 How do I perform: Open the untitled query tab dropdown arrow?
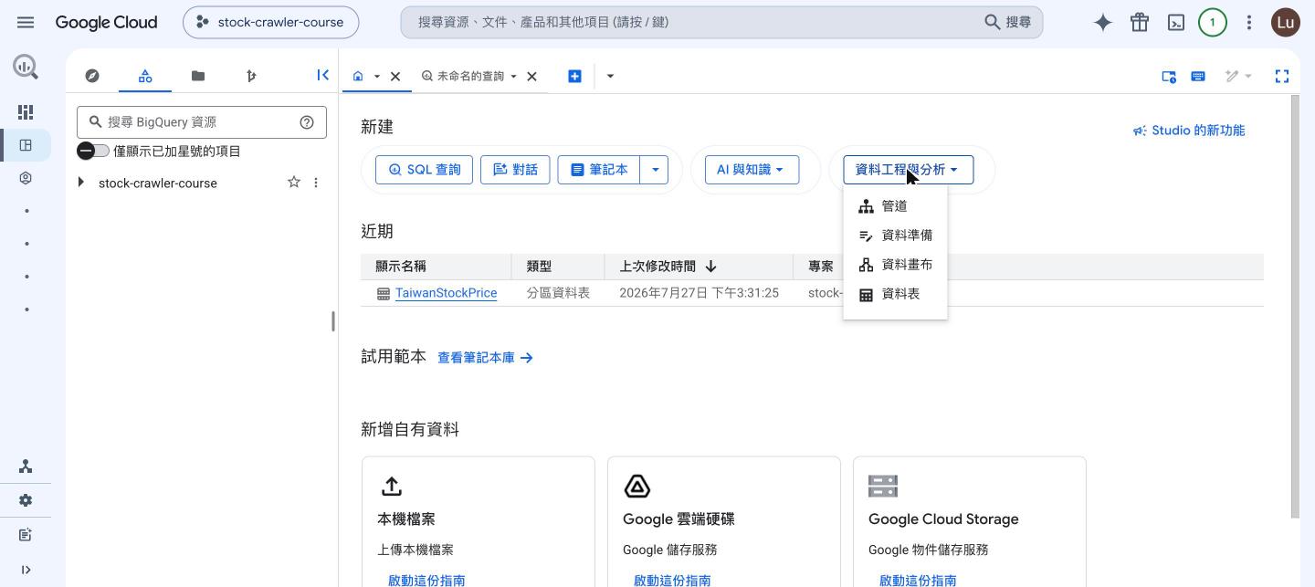click(513, 77)
